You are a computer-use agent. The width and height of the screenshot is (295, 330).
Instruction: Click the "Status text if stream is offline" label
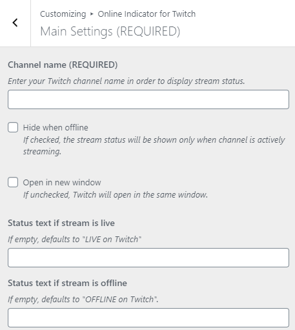pyautogui.click(x=67, y=283)
